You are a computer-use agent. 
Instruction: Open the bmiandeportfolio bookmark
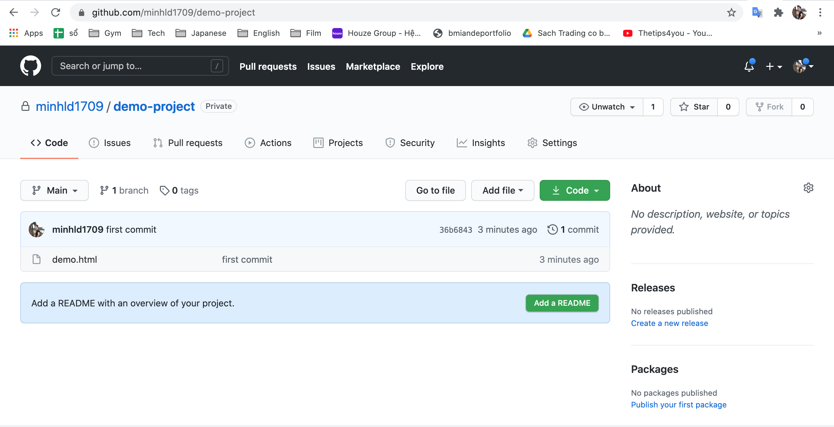(x=472, y=33)
